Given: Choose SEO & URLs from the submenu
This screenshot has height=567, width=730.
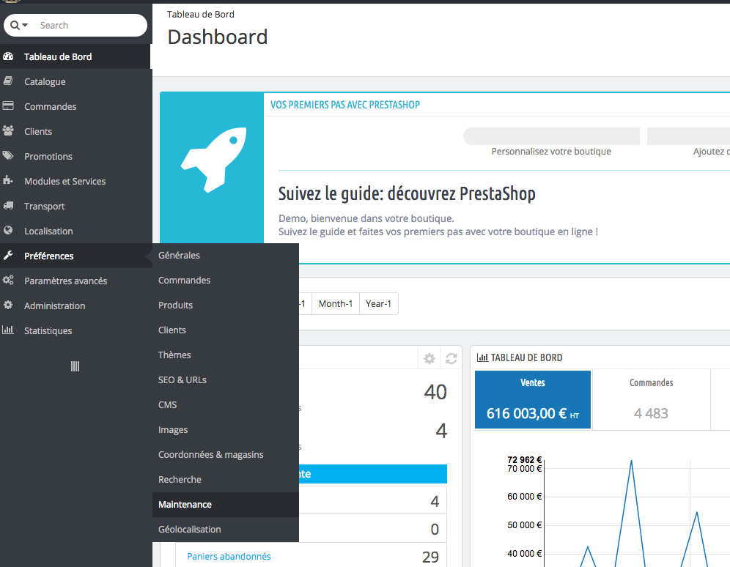Looking at the screenshot, I should [x=182, y=380].
